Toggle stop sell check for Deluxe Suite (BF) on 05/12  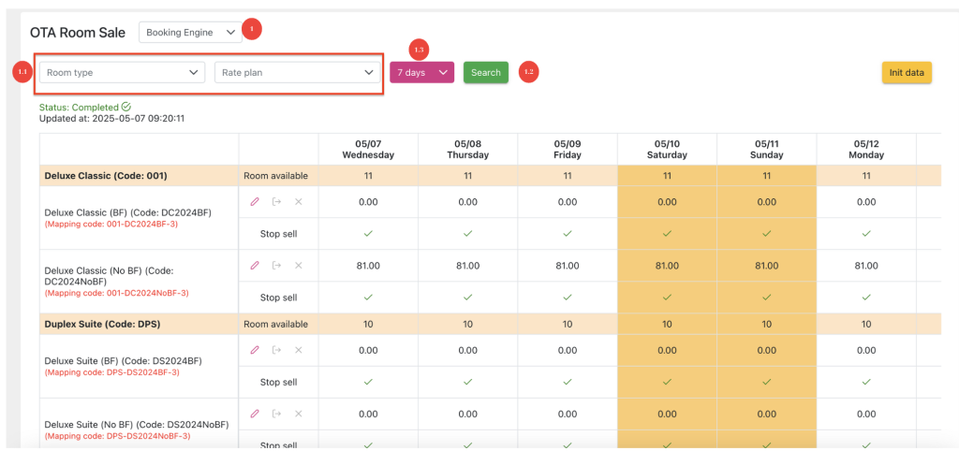pyautogui.click(x=866, y=382)
